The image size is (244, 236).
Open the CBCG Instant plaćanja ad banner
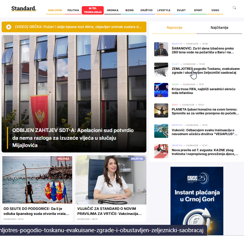197,201
